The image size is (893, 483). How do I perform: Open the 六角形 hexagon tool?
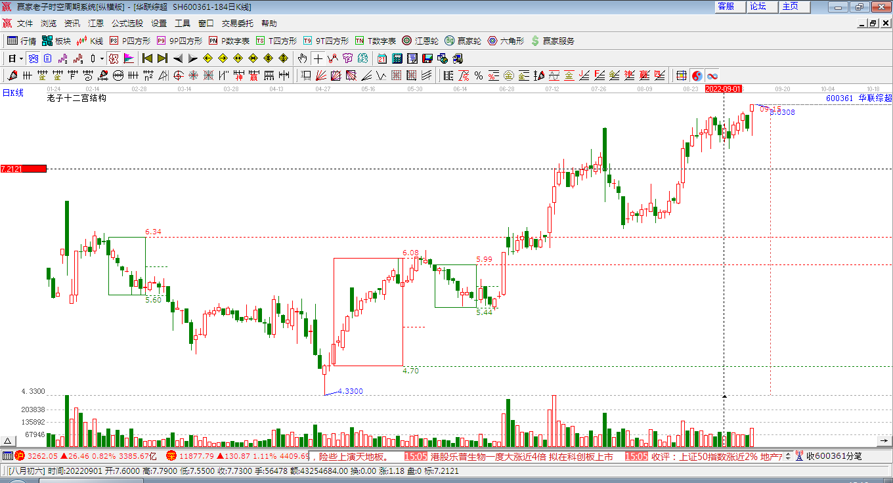coord(506,41)
